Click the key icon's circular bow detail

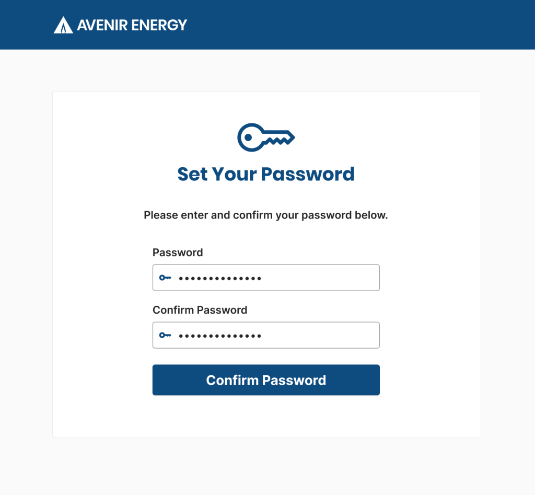pos(249,137)
